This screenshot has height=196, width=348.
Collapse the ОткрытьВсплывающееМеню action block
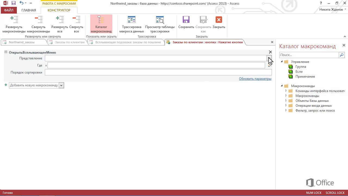click(6, 52)
